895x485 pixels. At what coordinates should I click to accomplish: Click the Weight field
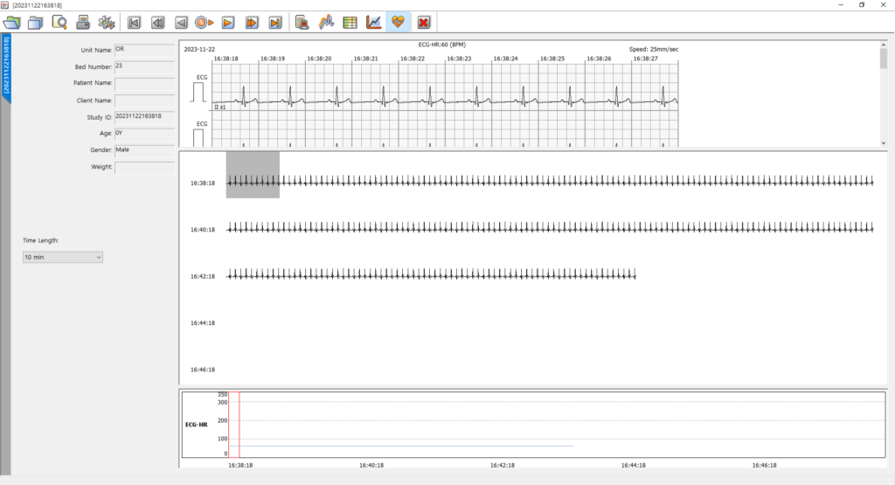145,167
